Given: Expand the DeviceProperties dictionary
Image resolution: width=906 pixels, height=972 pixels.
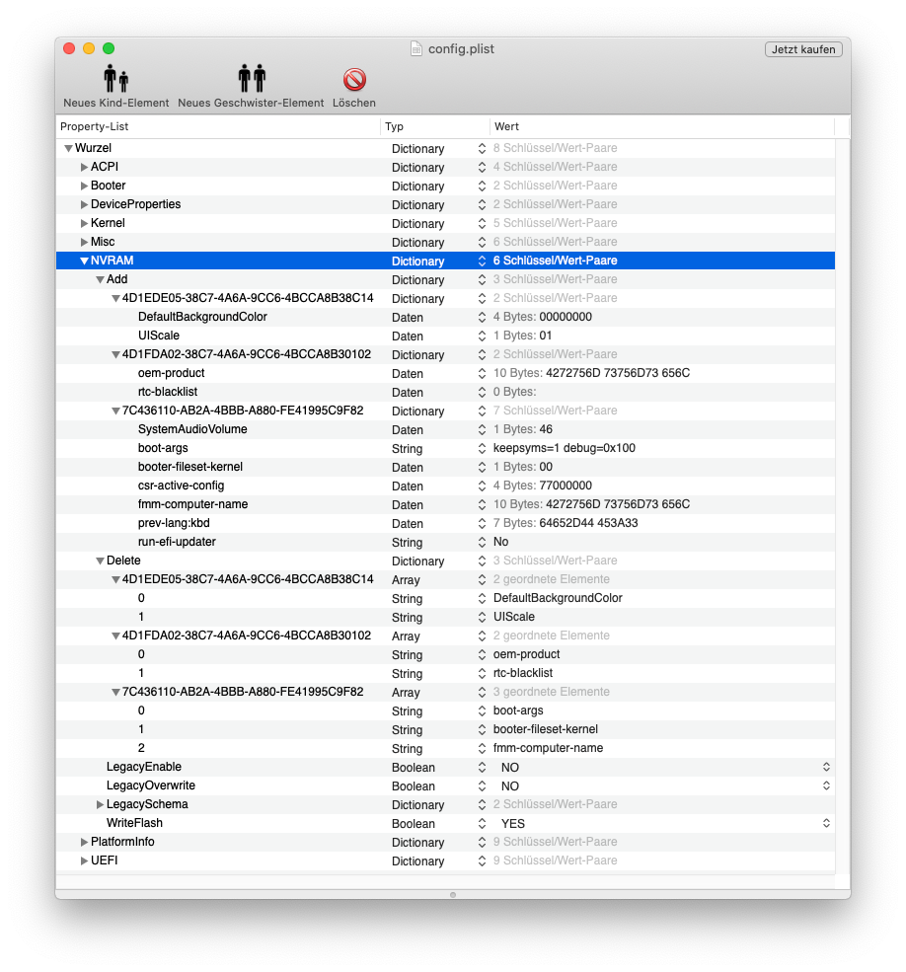Looking at the screenshot, I should pyautogui.click(x=84, y=204).
